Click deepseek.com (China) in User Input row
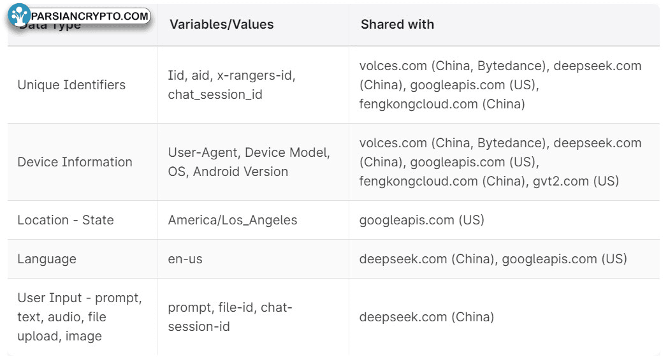 tap(426, 317)
